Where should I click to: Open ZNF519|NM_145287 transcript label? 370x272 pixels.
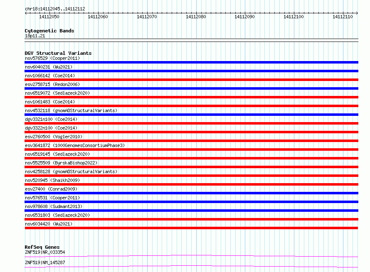[45, 262]
